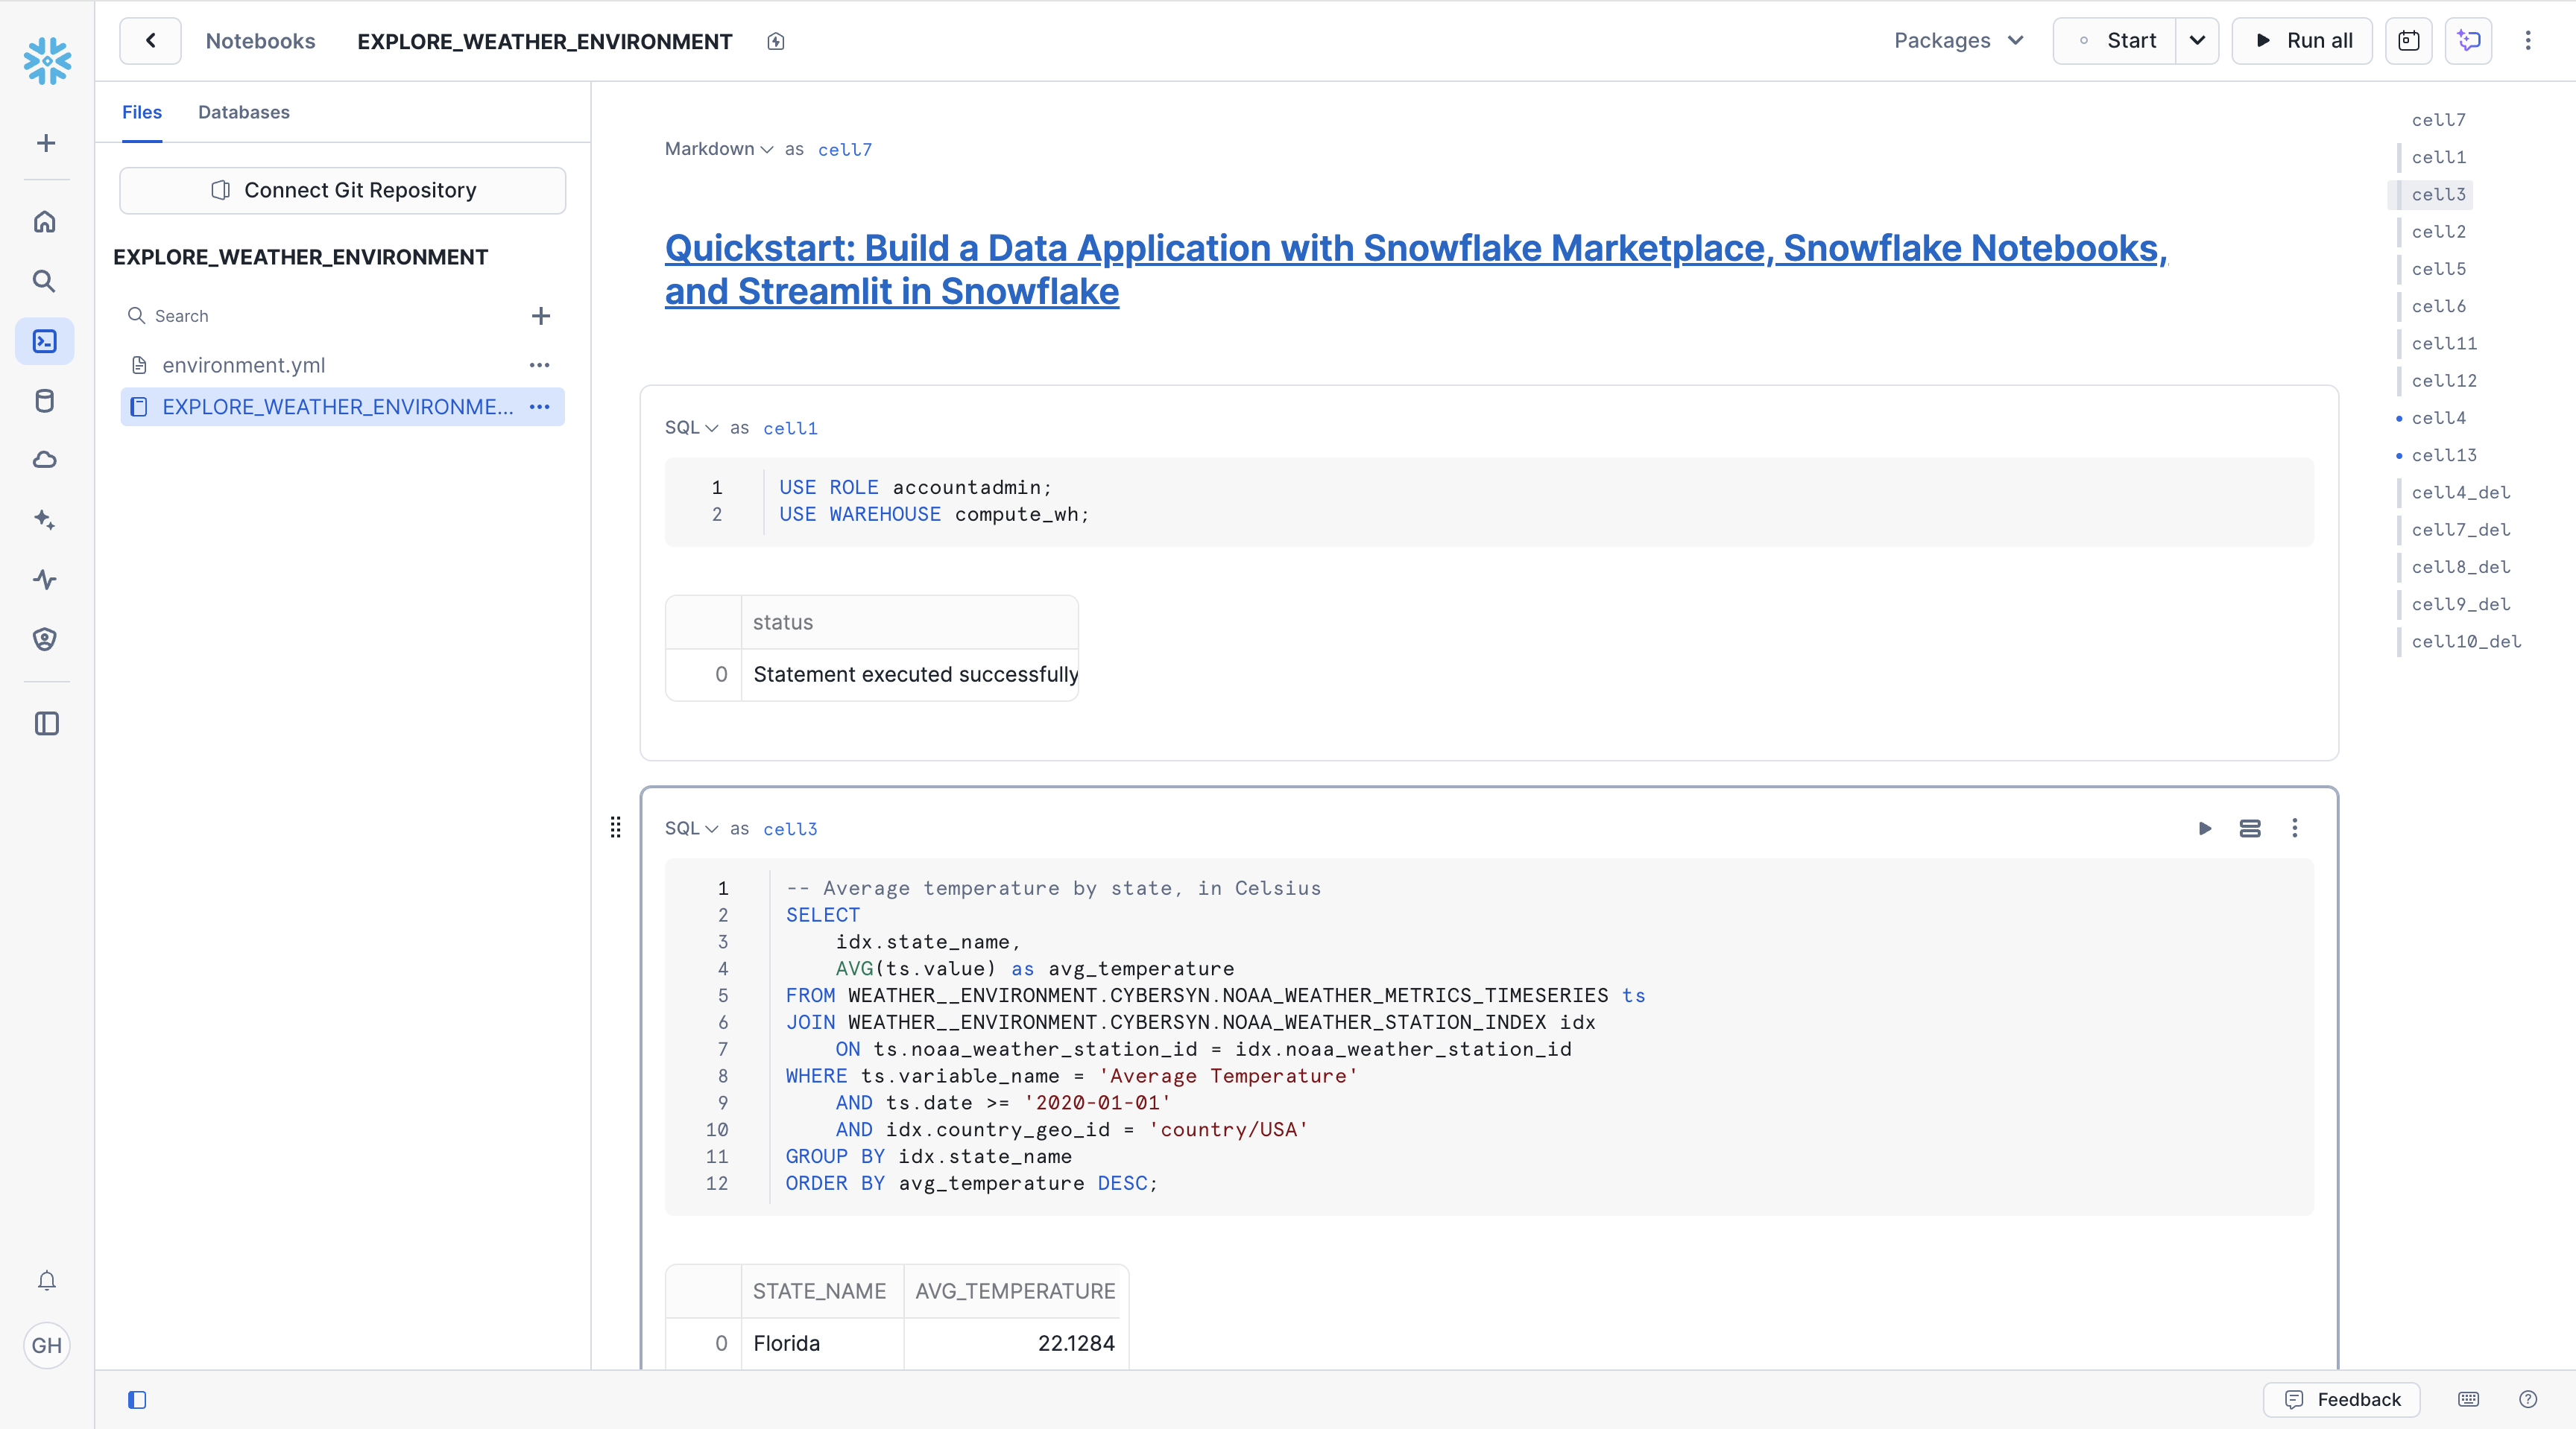Open the Monitoring activity icon in the sidebar

pos(45,580)
